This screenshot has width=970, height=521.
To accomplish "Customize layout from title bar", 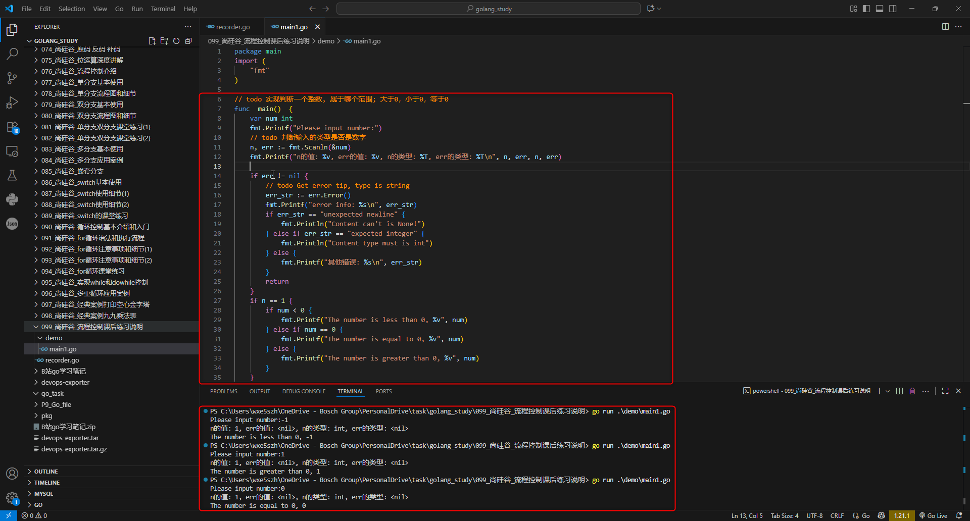I will point(853,9).
